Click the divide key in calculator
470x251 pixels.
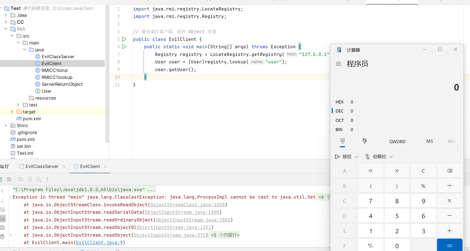coord(450,186)
